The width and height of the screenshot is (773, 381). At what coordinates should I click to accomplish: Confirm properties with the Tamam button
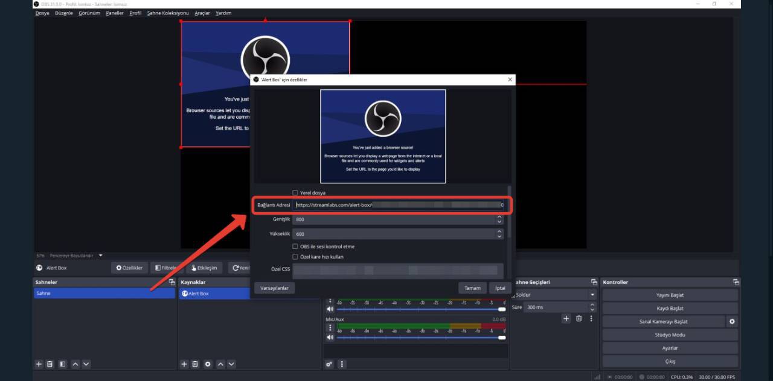(472, 288)
